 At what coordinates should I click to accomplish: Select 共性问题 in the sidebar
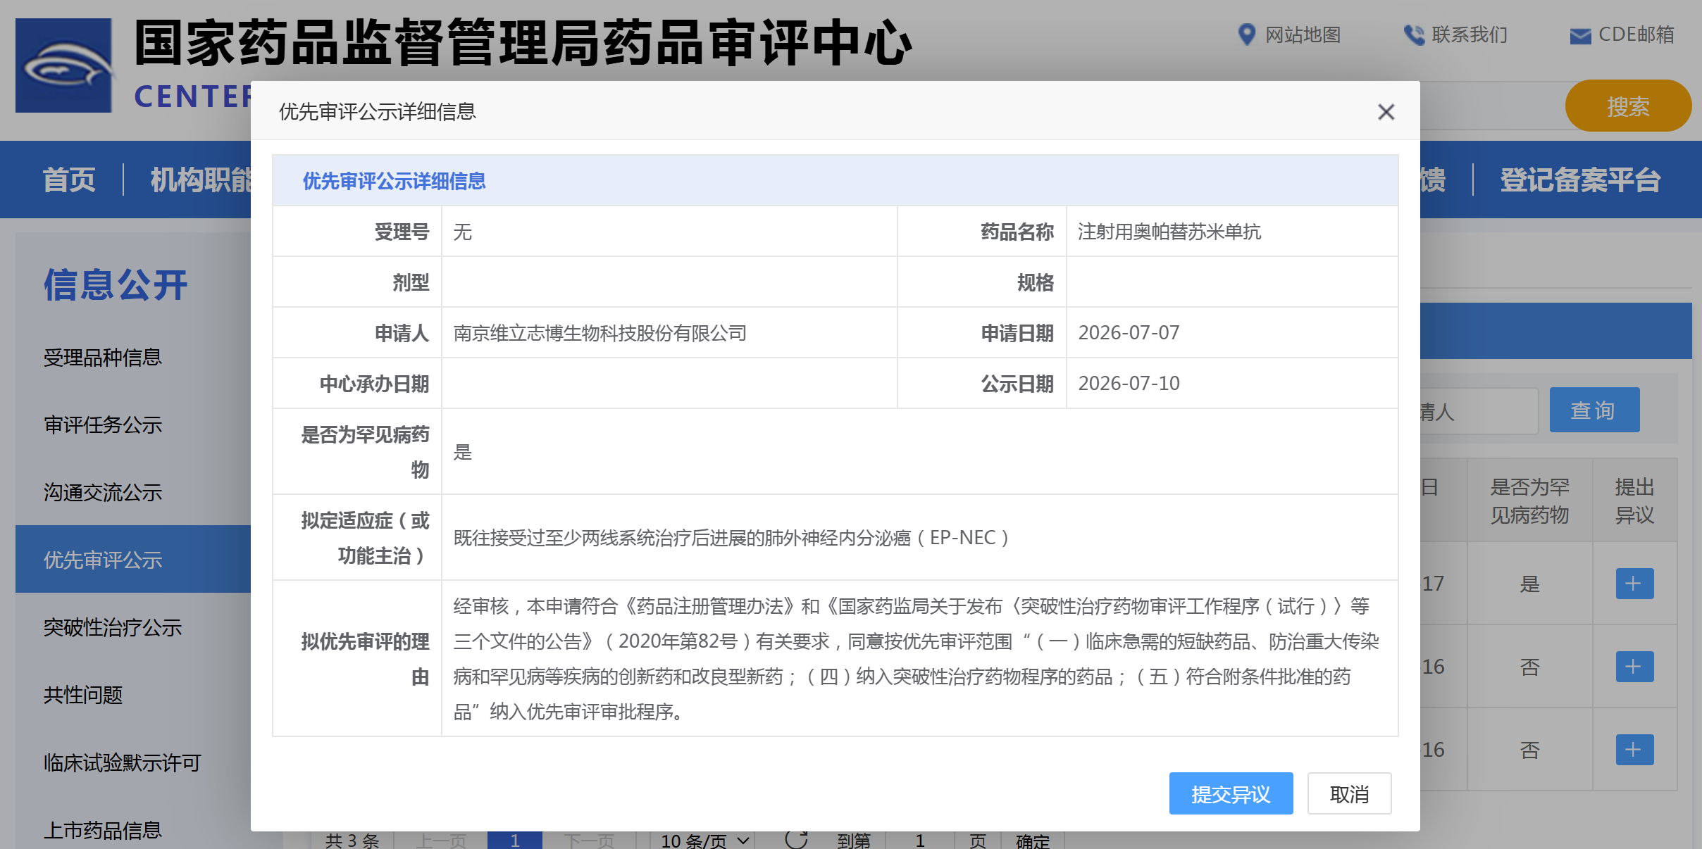coord(83,696)
